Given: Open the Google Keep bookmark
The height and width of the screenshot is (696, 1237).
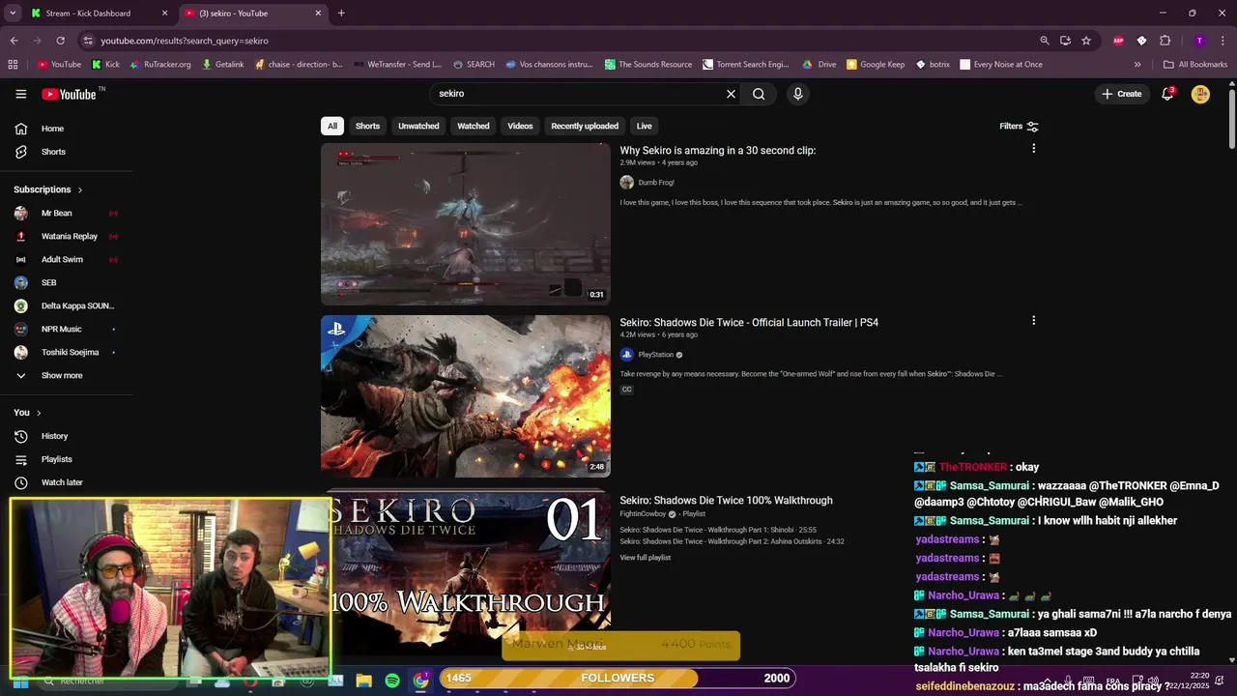Looking at the screenshot, I should coord(876,65).
